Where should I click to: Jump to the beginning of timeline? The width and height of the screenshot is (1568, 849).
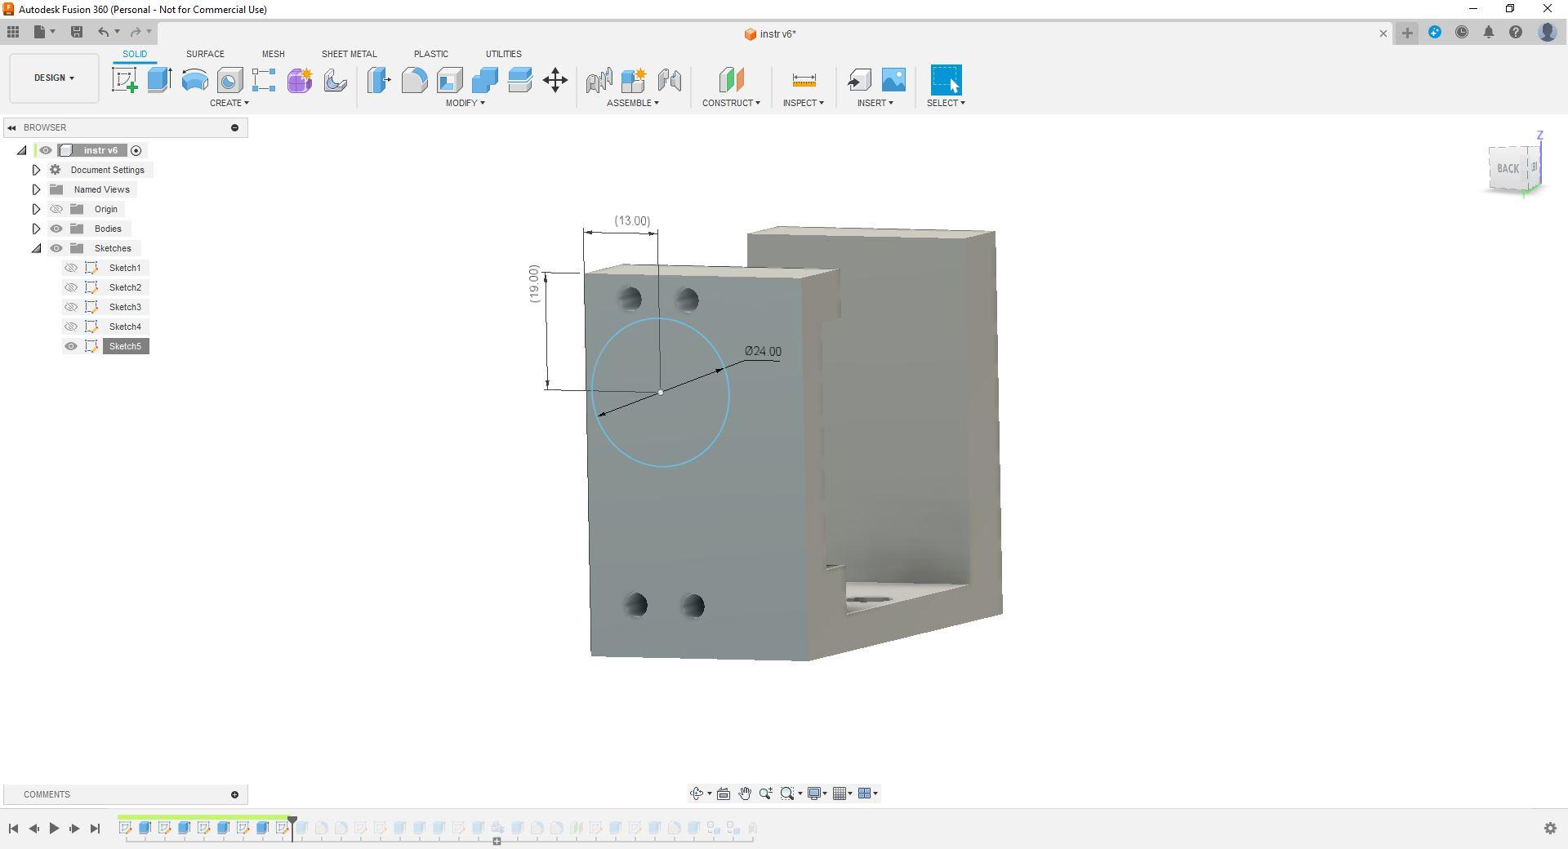13,829
